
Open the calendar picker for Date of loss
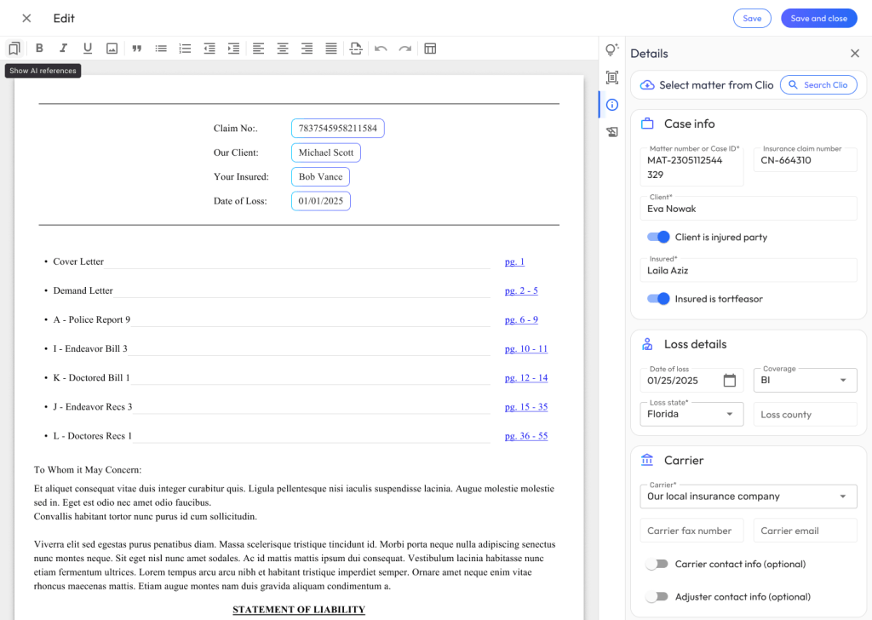(729, 381)
